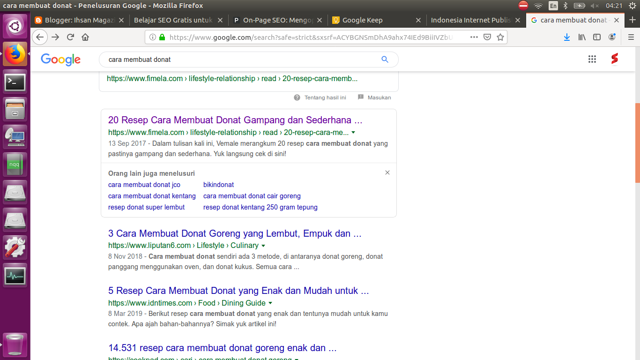
Task: Open the clock showing 04:21
Action: pyautogui.click(x=614, y=6)
